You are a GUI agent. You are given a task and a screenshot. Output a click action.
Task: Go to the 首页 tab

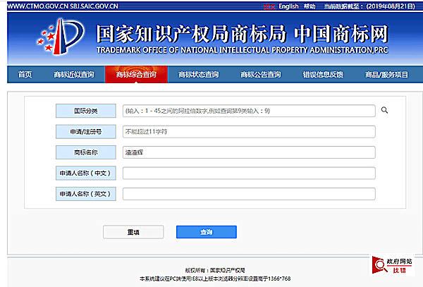[x=25, y=75]
